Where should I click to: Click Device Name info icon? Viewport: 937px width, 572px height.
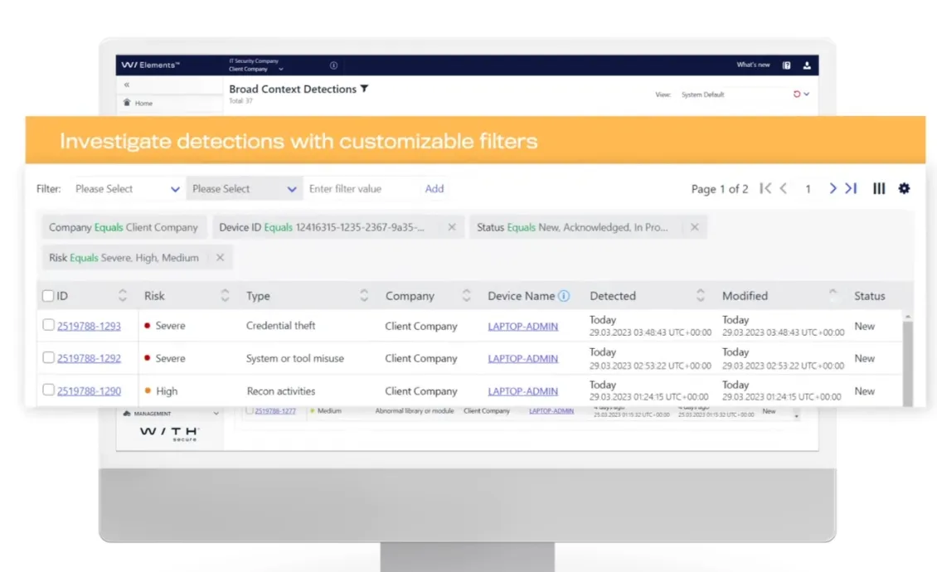tap(564, 296)
